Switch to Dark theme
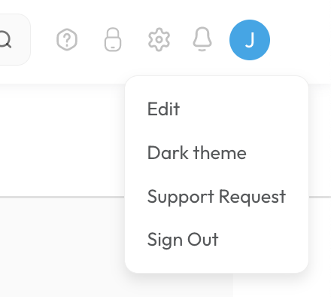Viewport: 331px width, 297px height. pos(197,153)
